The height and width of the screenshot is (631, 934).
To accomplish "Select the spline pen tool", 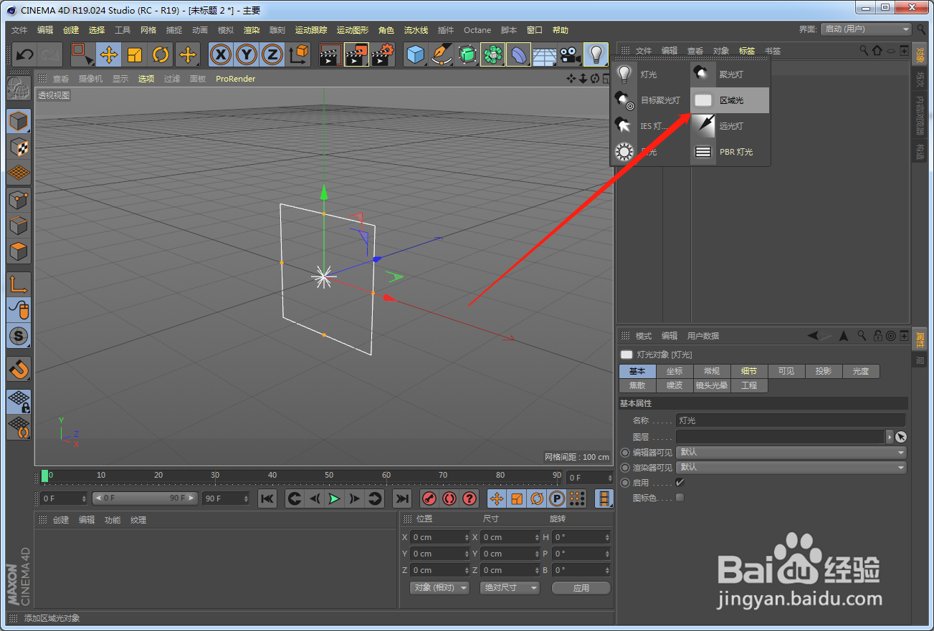I will point(442,54).
